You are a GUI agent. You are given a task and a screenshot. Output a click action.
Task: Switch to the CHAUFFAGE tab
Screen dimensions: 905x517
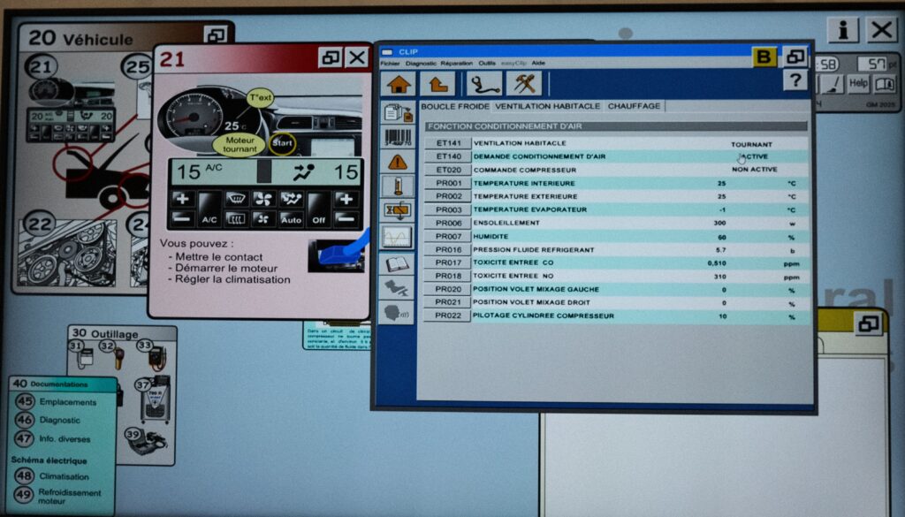(634, 106)
